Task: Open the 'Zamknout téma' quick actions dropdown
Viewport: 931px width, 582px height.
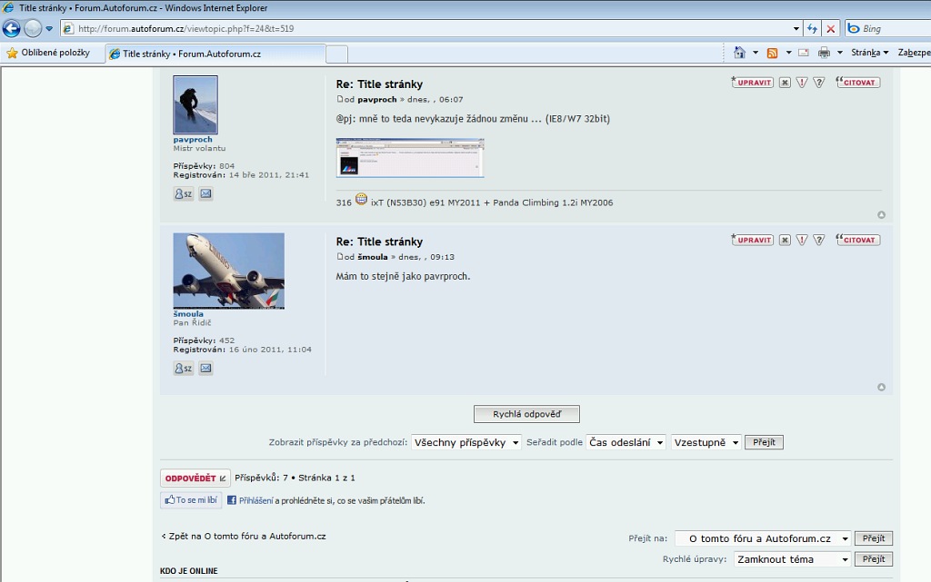Action: coord(793,559)
